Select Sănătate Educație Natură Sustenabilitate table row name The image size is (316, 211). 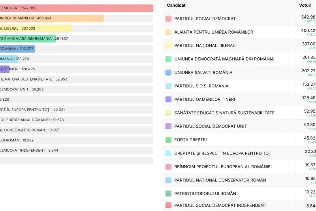224,113
